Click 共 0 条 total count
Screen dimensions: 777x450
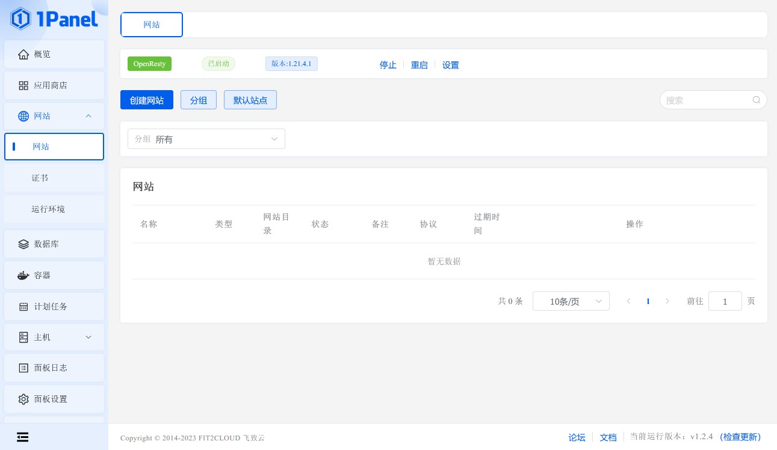(x=510, y=301)
